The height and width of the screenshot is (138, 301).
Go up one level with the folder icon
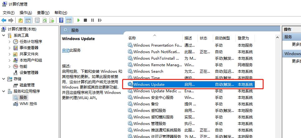coord(21,20)
